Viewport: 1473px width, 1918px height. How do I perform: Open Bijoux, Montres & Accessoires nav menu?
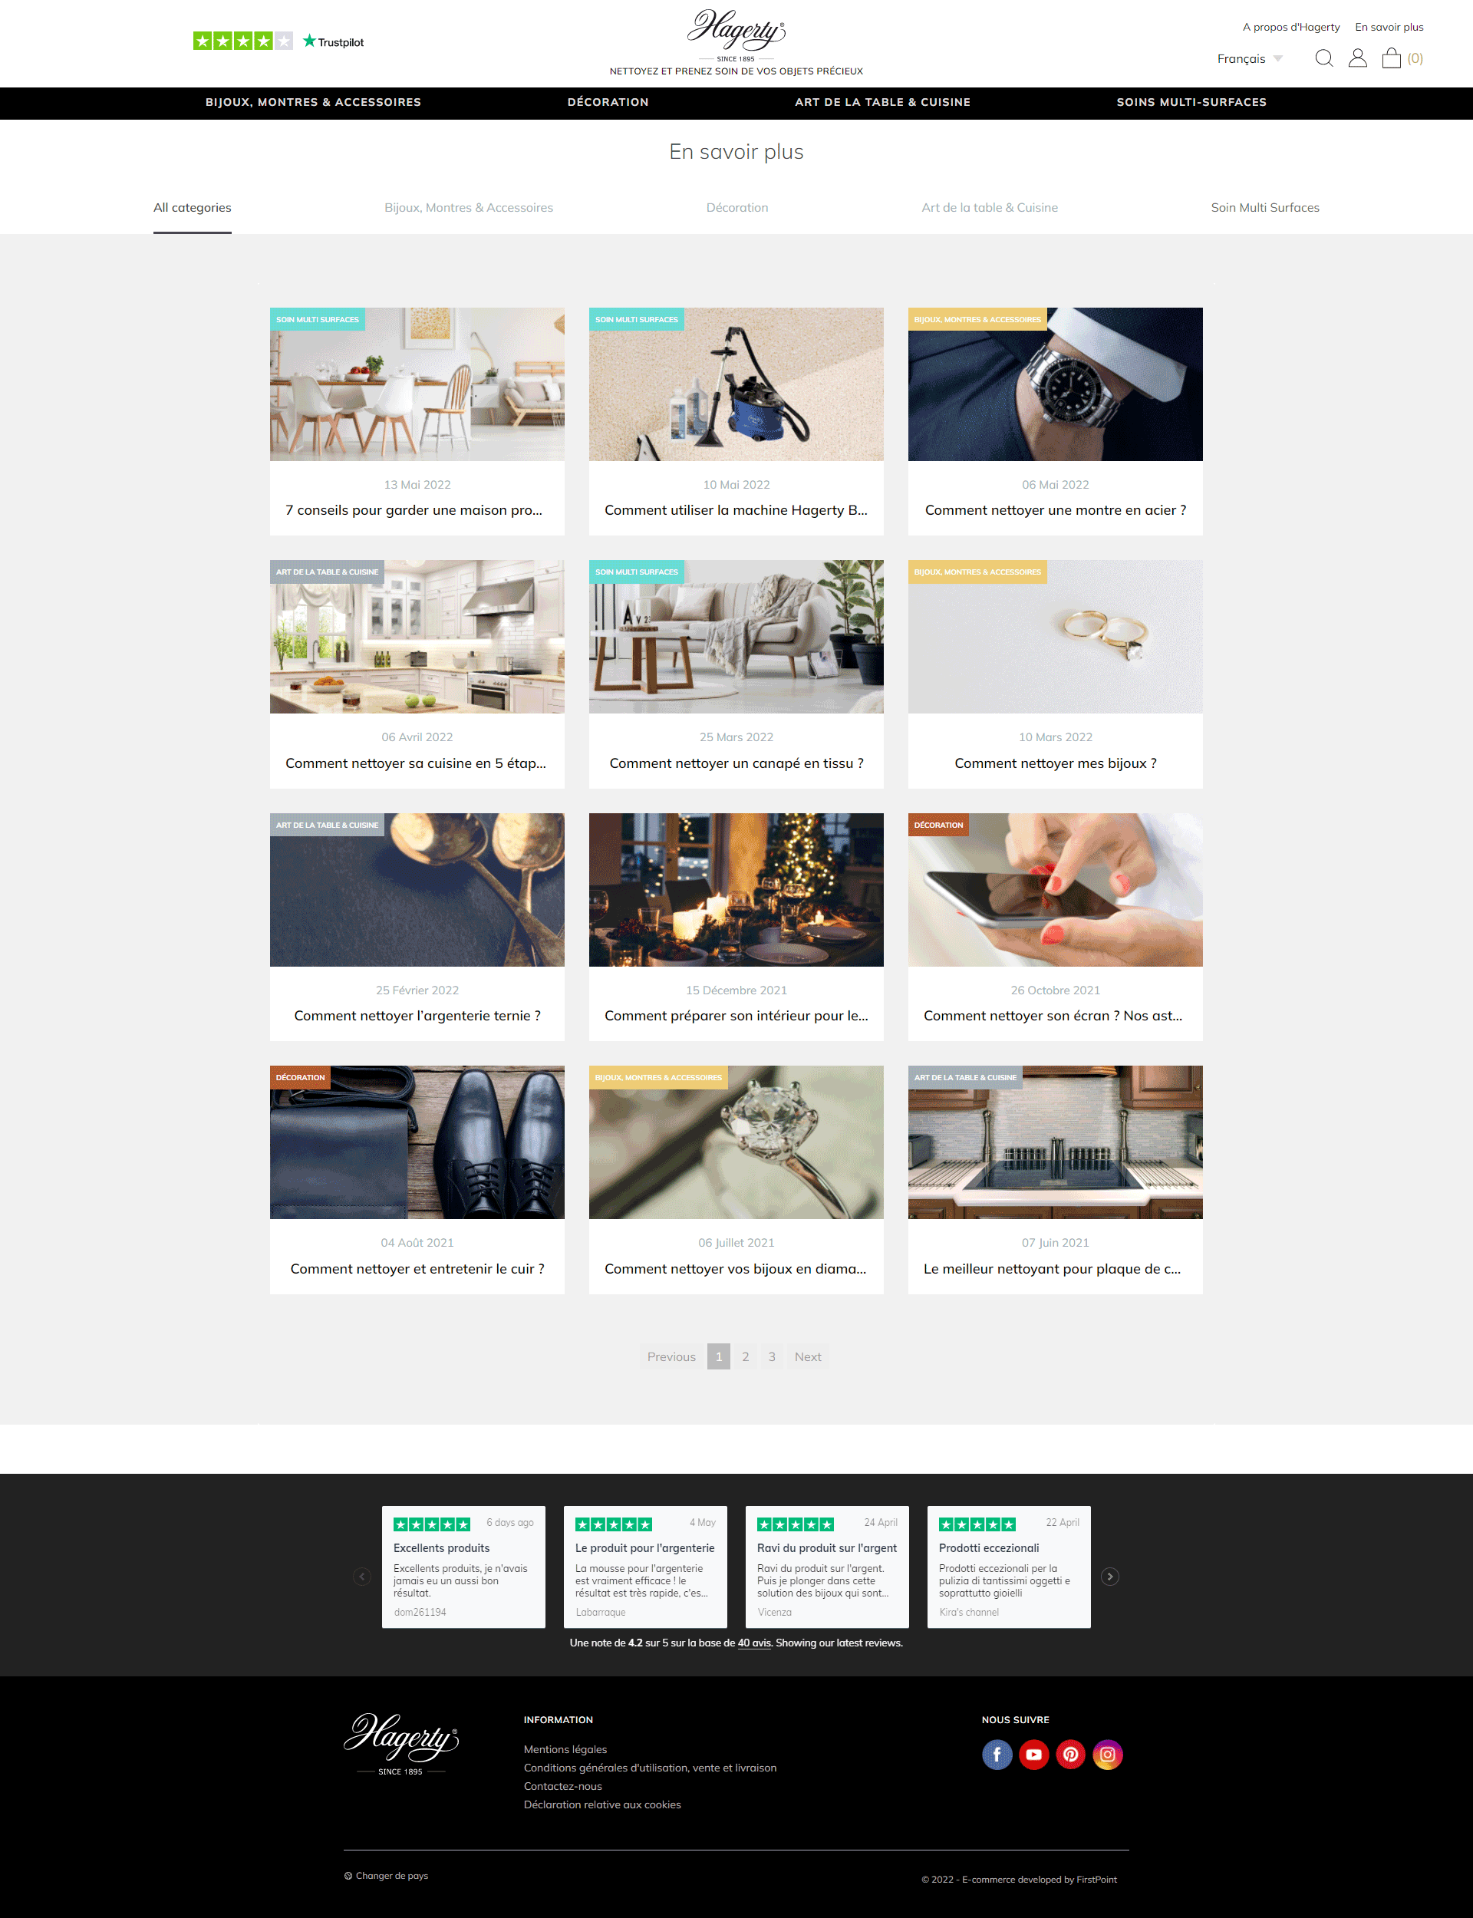313,103
